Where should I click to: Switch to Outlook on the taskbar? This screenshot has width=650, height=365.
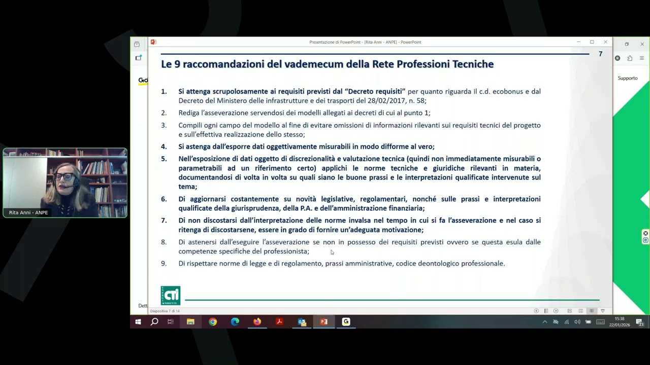[302, 322]
